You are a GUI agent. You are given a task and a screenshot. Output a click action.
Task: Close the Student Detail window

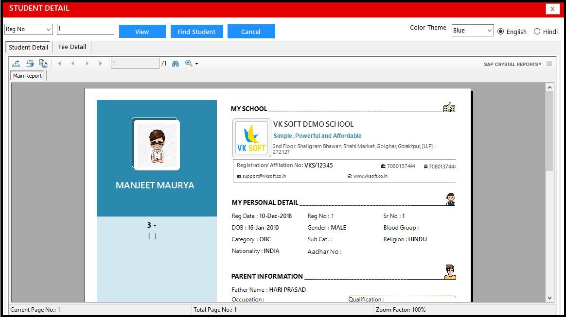552,9
